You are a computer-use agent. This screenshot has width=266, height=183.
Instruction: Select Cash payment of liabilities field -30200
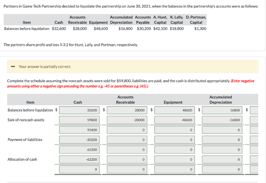point(79,140)
